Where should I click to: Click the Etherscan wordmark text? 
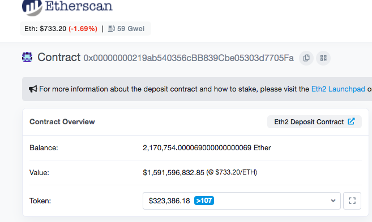pos(79,6)
